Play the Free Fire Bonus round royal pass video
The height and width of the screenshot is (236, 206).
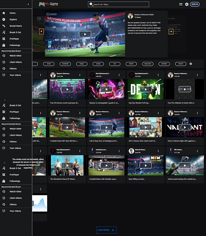point(67,89)
